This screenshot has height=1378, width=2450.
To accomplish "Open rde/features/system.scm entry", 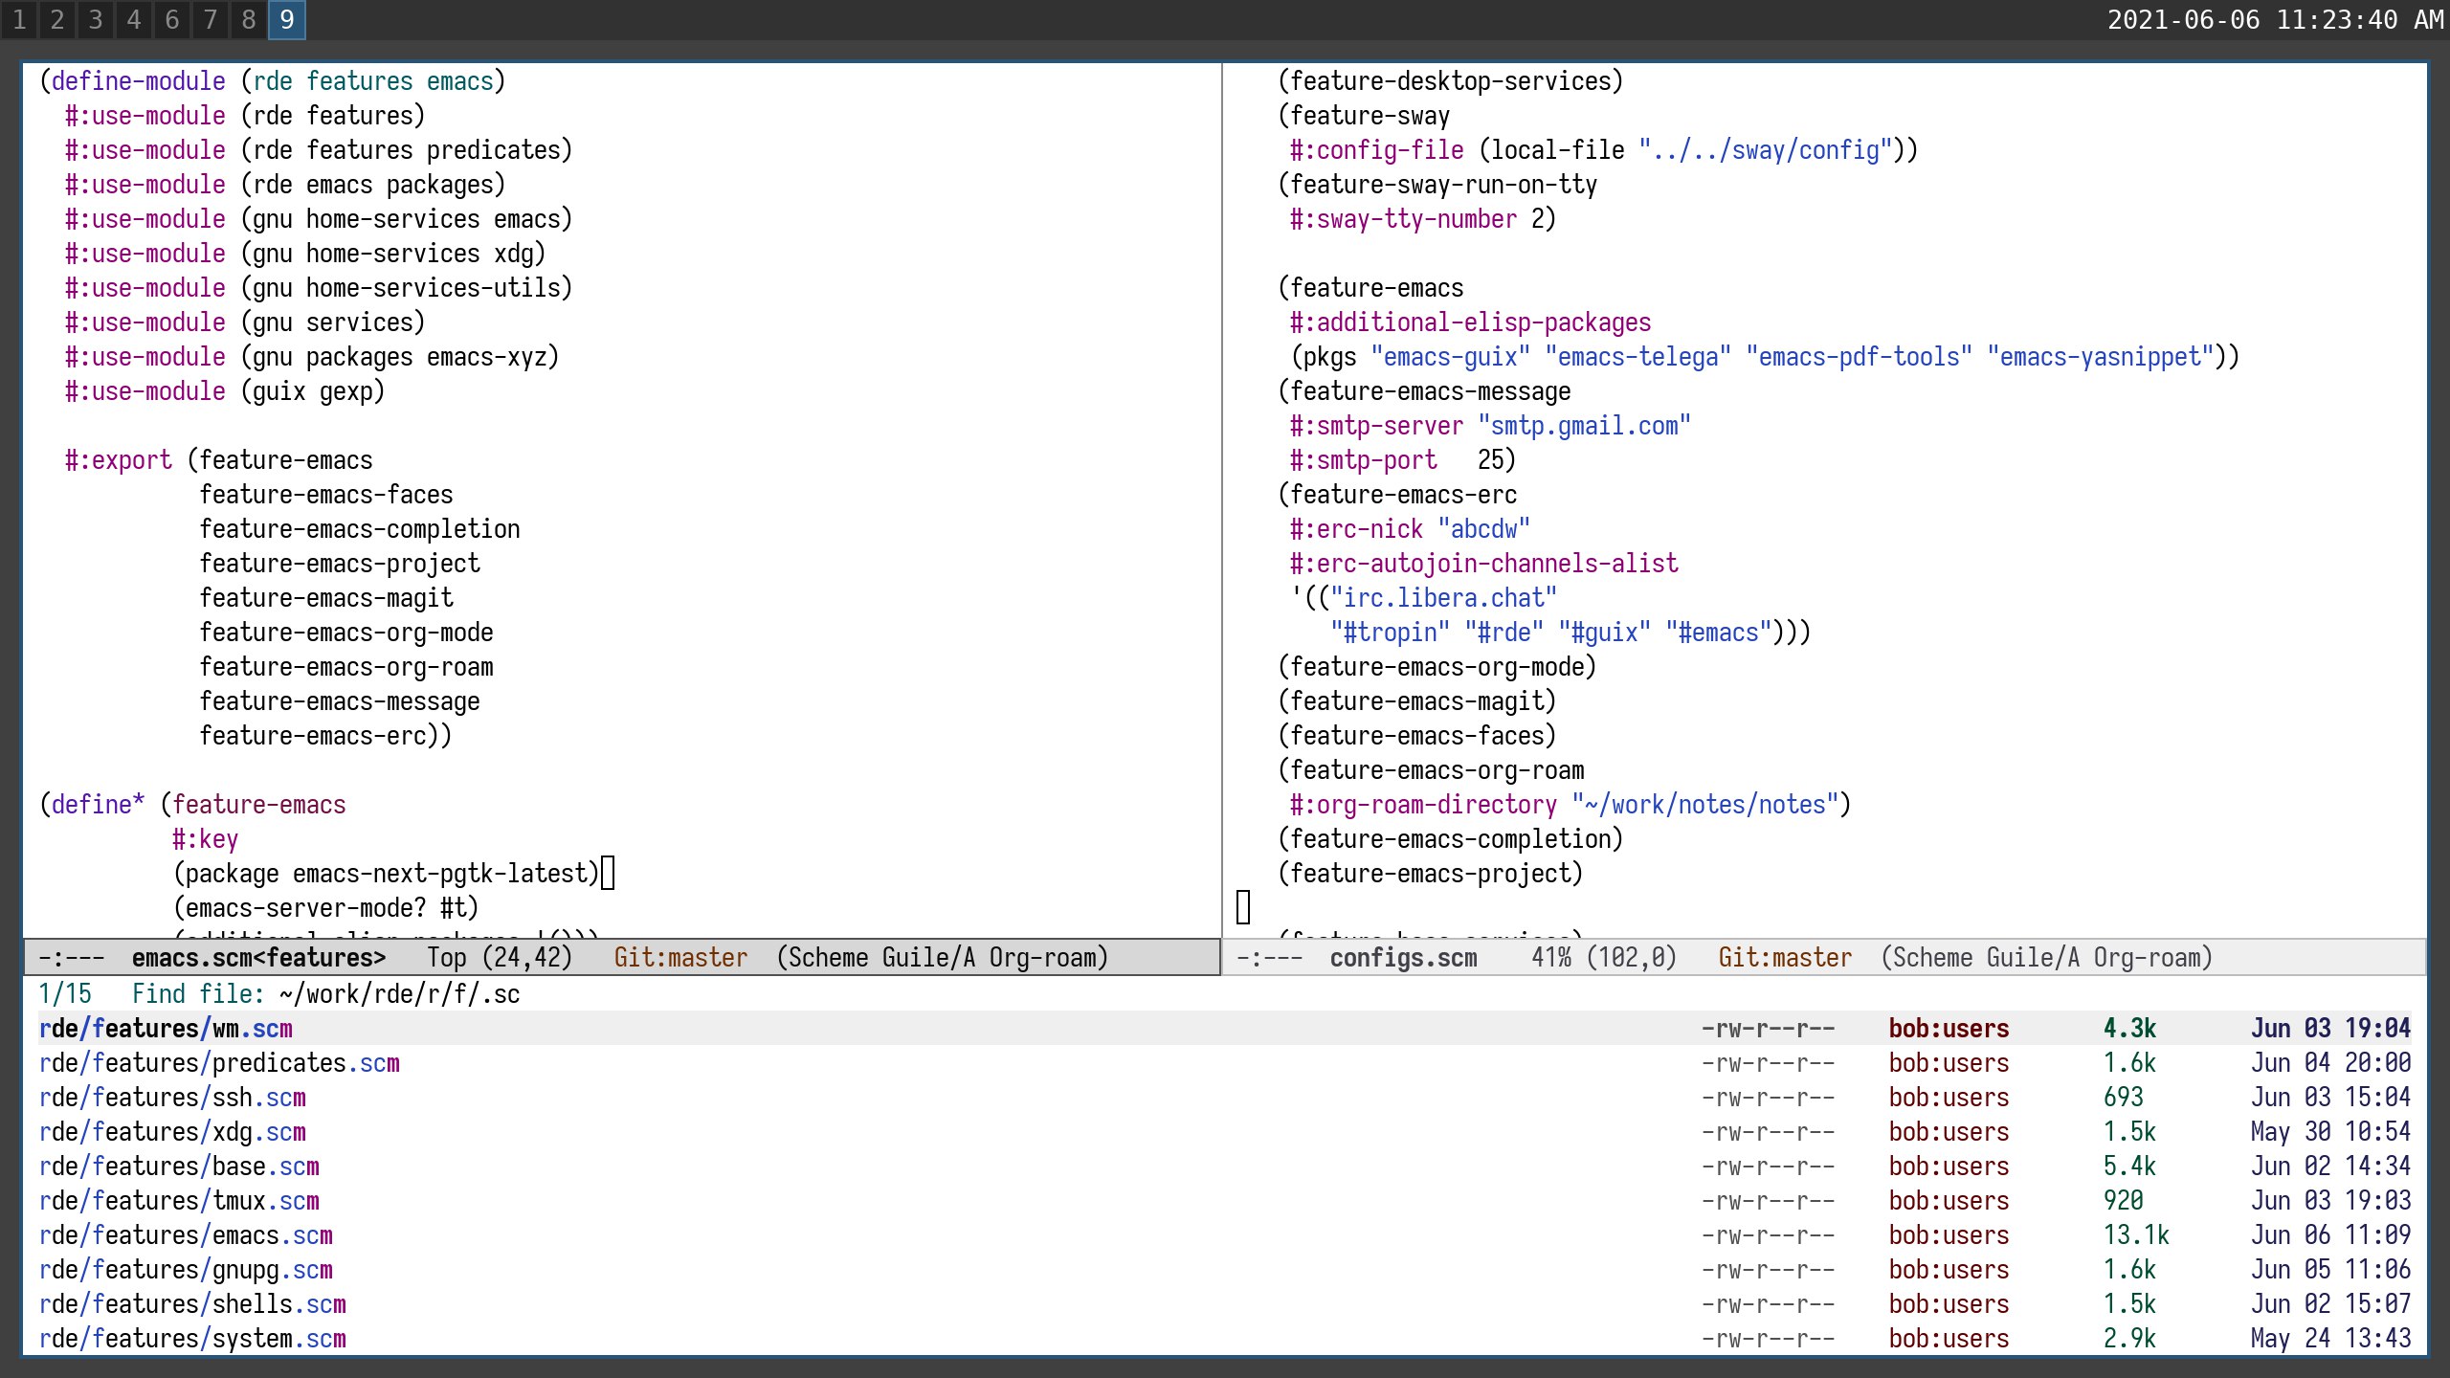I will pyautogui.click(x=192, y=1339).
